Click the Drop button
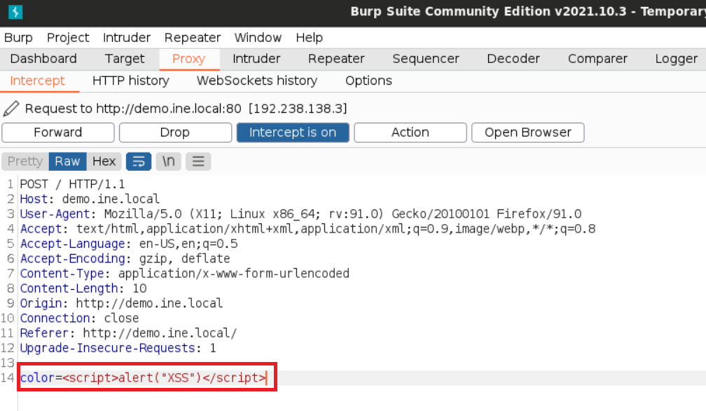Image resolution: width=706 pixels, height=411 pixels. pyautogui.click(x=175, y=132)
